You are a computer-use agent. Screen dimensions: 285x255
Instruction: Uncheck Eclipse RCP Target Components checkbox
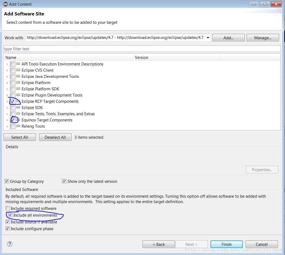click(12, 101)
